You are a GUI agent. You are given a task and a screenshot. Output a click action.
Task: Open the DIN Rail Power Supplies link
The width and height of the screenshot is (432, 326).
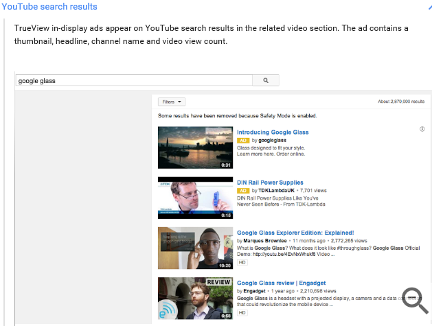[x=270, y=183]
